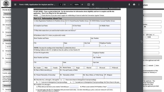Zoom out with the minus icon
Image resolution: width=164 pixels, height=92 pixels.
coord(71,5)
